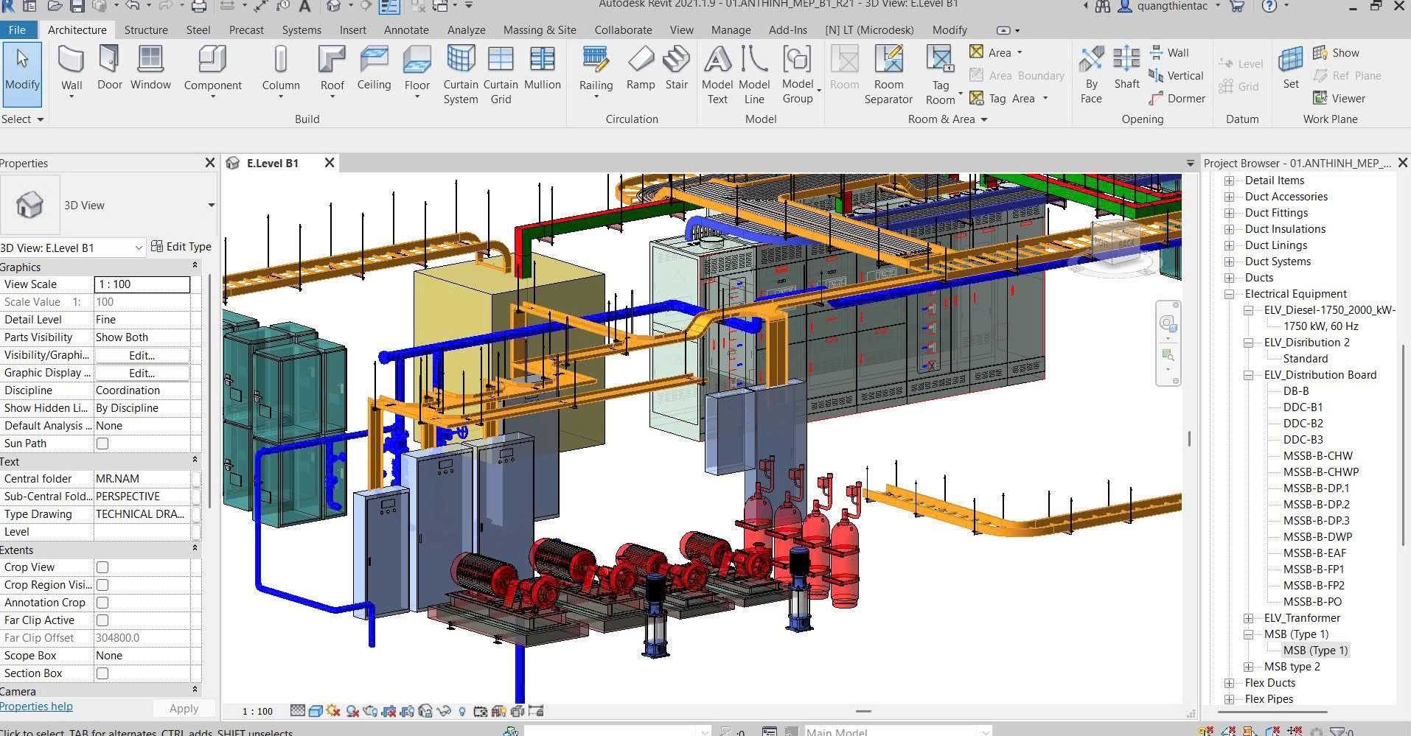The image size is (1411, 736).
Task: Select the Door tool
Action: [109, 68]
